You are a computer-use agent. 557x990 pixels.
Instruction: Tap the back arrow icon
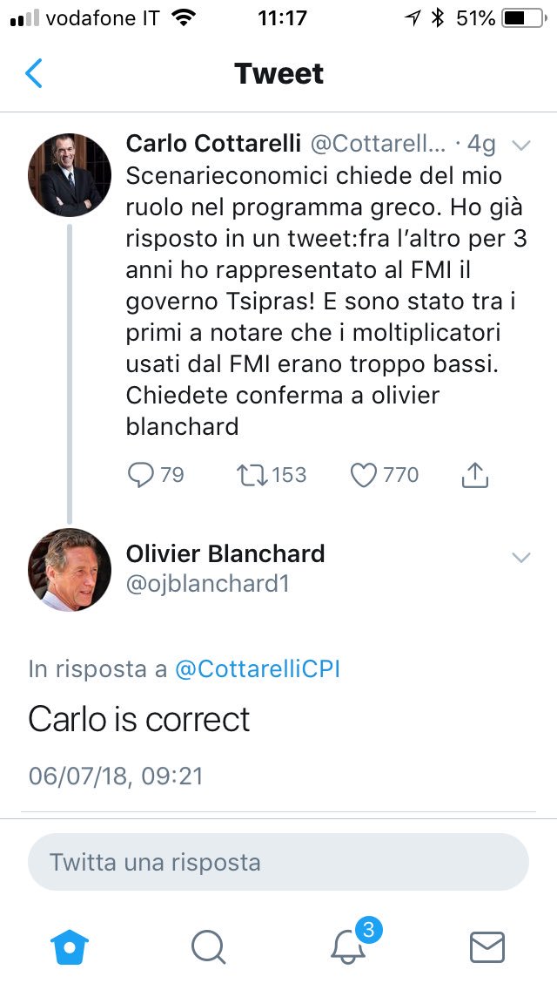[x=34, y=74]
